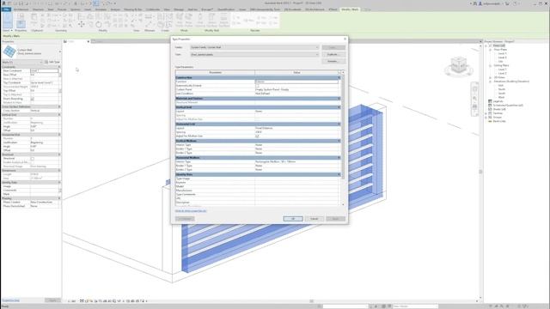Open the Type dropdown in Type Properties

254,55
